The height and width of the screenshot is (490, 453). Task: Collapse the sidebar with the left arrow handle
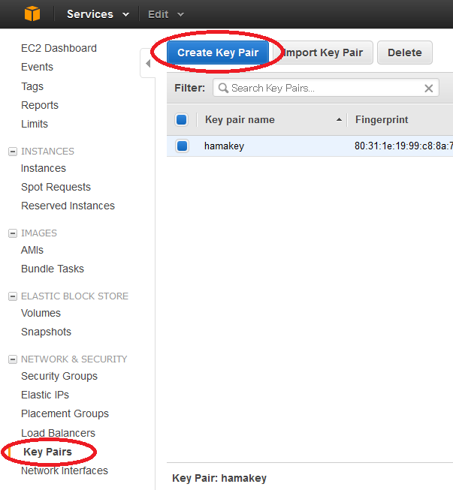[148, 64]
